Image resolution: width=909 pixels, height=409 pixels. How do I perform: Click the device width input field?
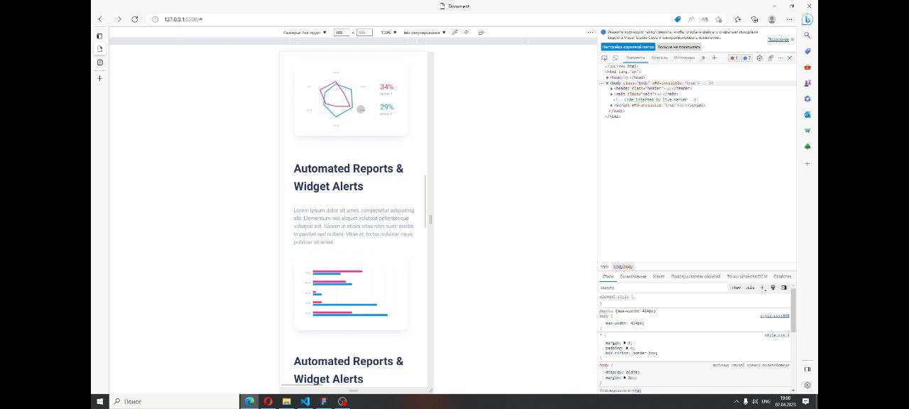[x=341, y=32]
